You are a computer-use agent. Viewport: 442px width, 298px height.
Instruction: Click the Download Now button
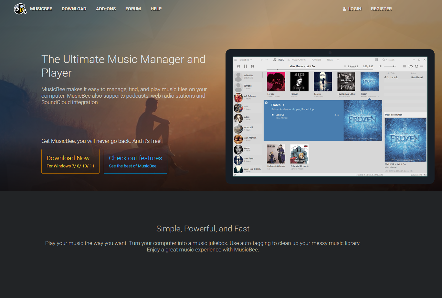point(70,161)
